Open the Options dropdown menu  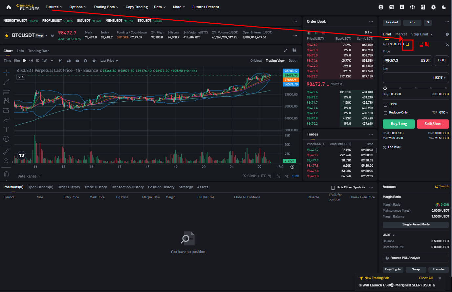coord(78,7)
